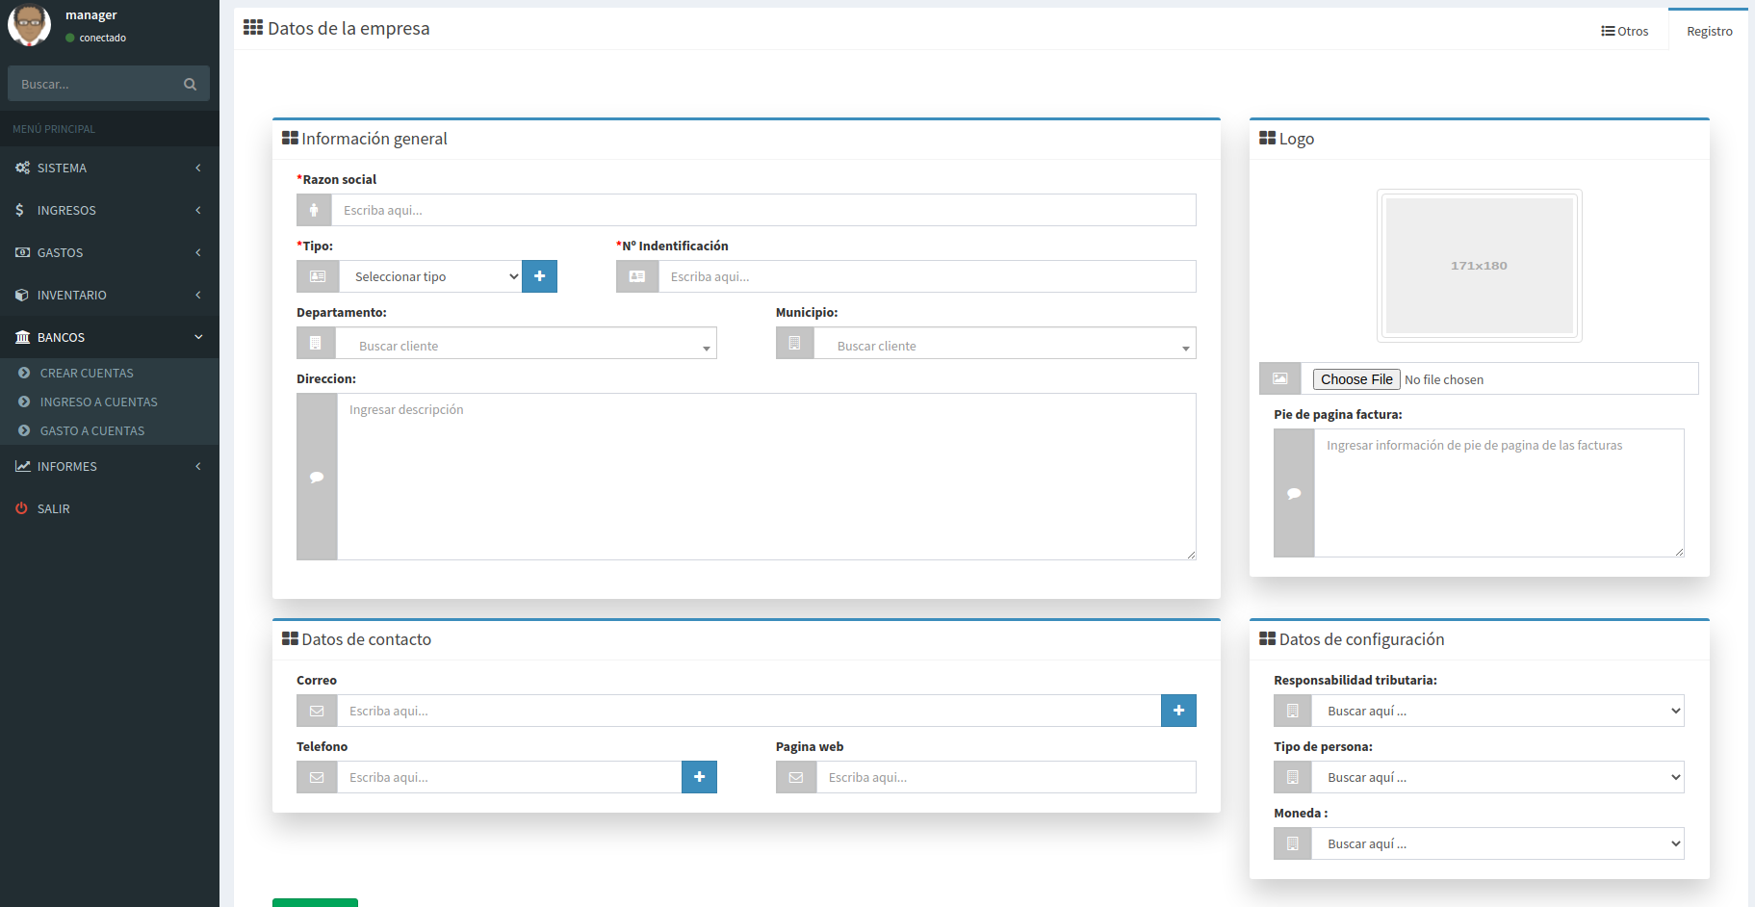1755x907 pixels.
Task: Open the Moneda dropdown
Action: click(1497, 843)
